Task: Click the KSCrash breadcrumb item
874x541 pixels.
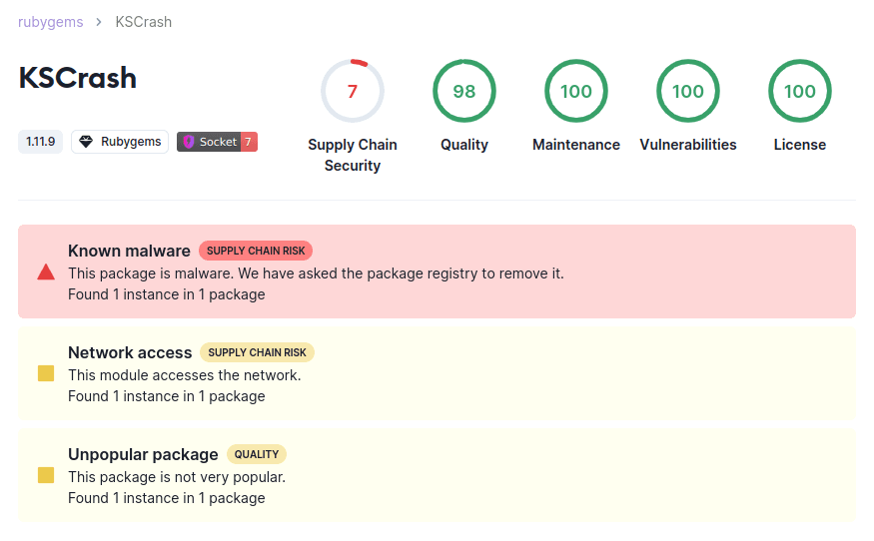Action: (x=143, y=22)
